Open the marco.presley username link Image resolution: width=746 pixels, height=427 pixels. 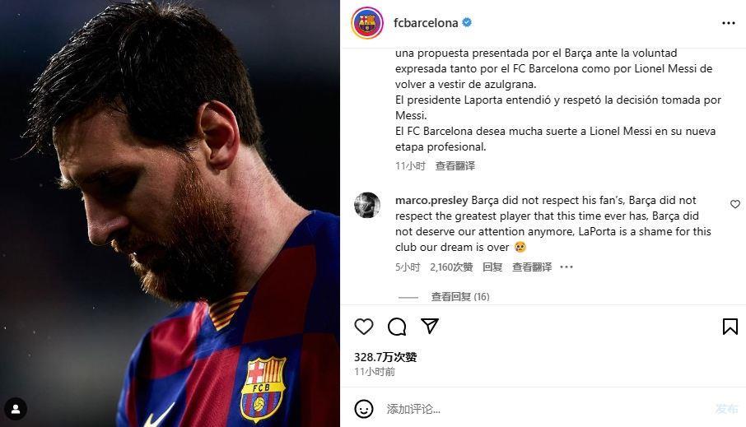431,200
